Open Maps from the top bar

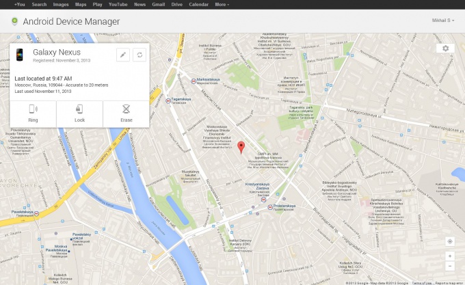pyautogui.click(x=81, y=5)
